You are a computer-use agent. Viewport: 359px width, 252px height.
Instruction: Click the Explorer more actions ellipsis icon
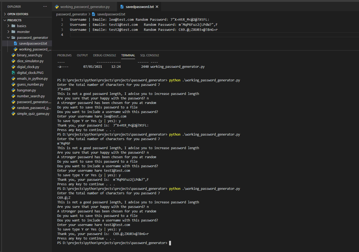pyautogui.click(x=45, y=7)
